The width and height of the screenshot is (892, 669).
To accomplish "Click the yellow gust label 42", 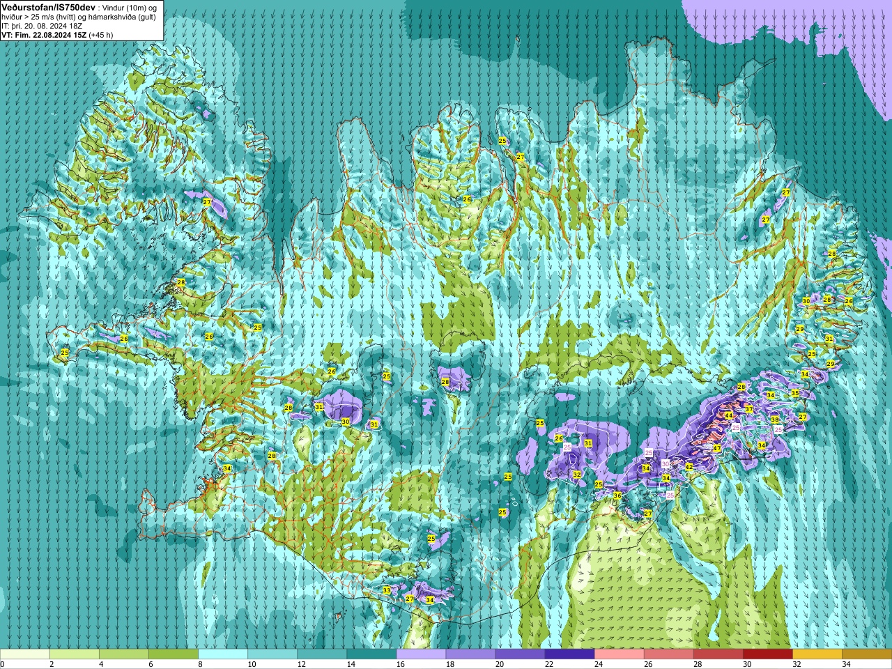I will coord(689,467).
